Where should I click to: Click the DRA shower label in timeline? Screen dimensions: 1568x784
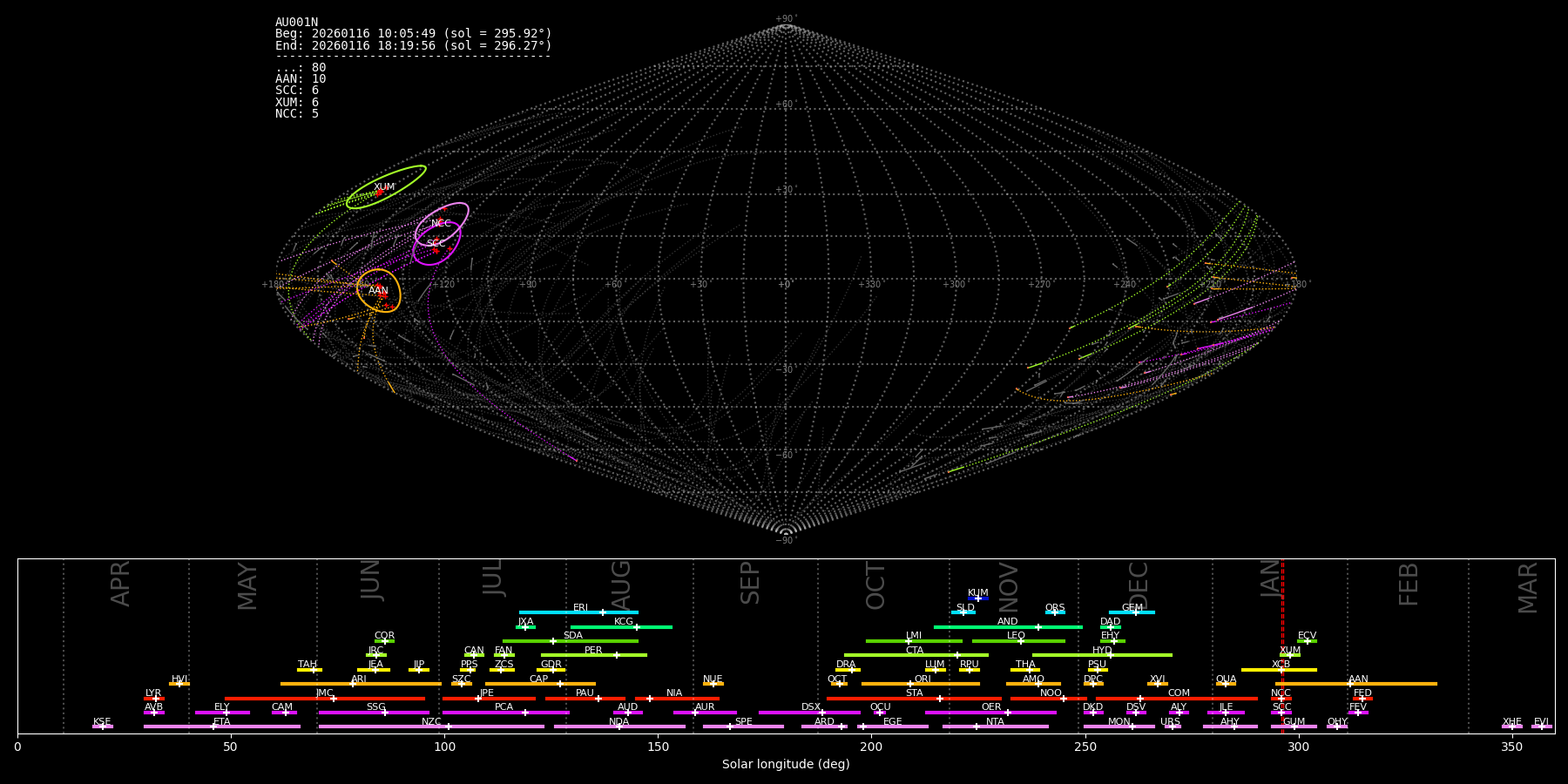[846, 665]
